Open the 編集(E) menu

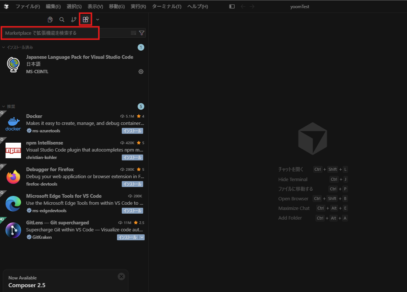53,7
